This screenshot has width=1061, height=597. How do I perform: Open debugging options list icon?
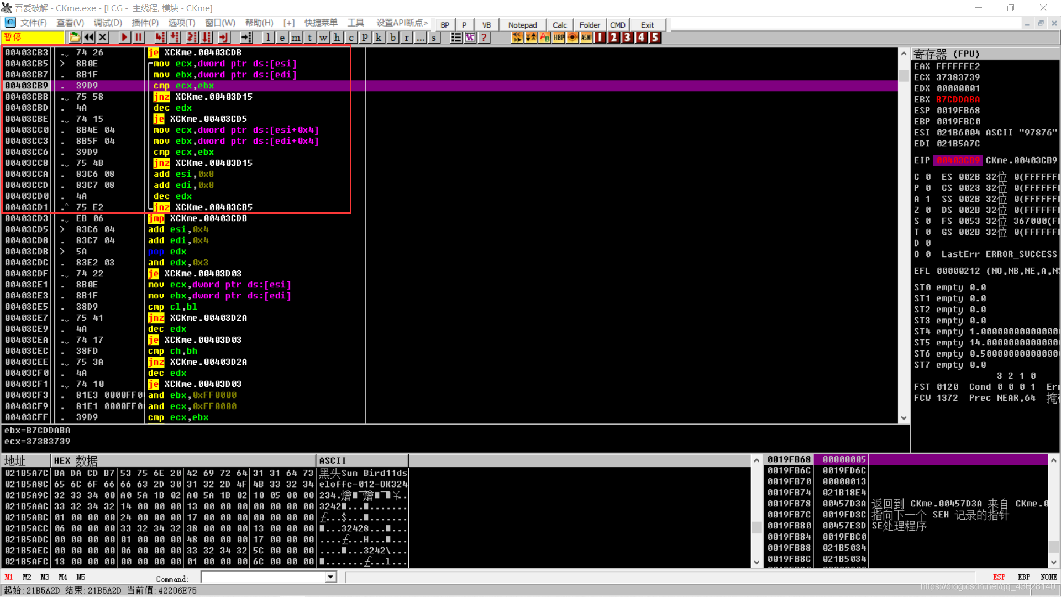(456, 37)
